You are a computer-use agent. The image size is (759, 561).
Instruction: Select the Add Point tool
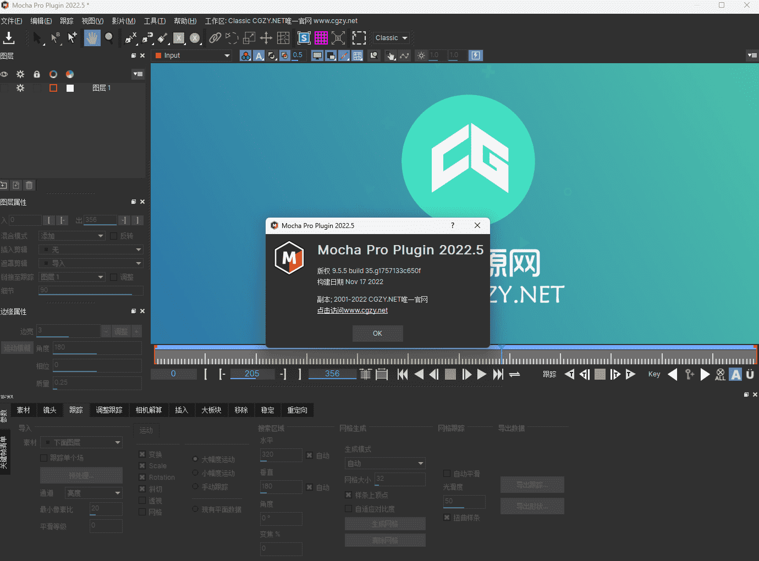tap(72, 38)
